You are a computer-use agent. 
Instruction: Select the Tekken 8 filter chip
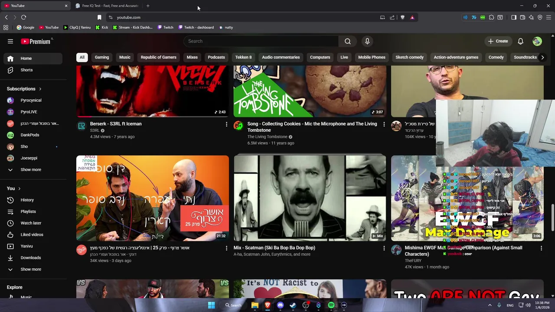[243, 57]
